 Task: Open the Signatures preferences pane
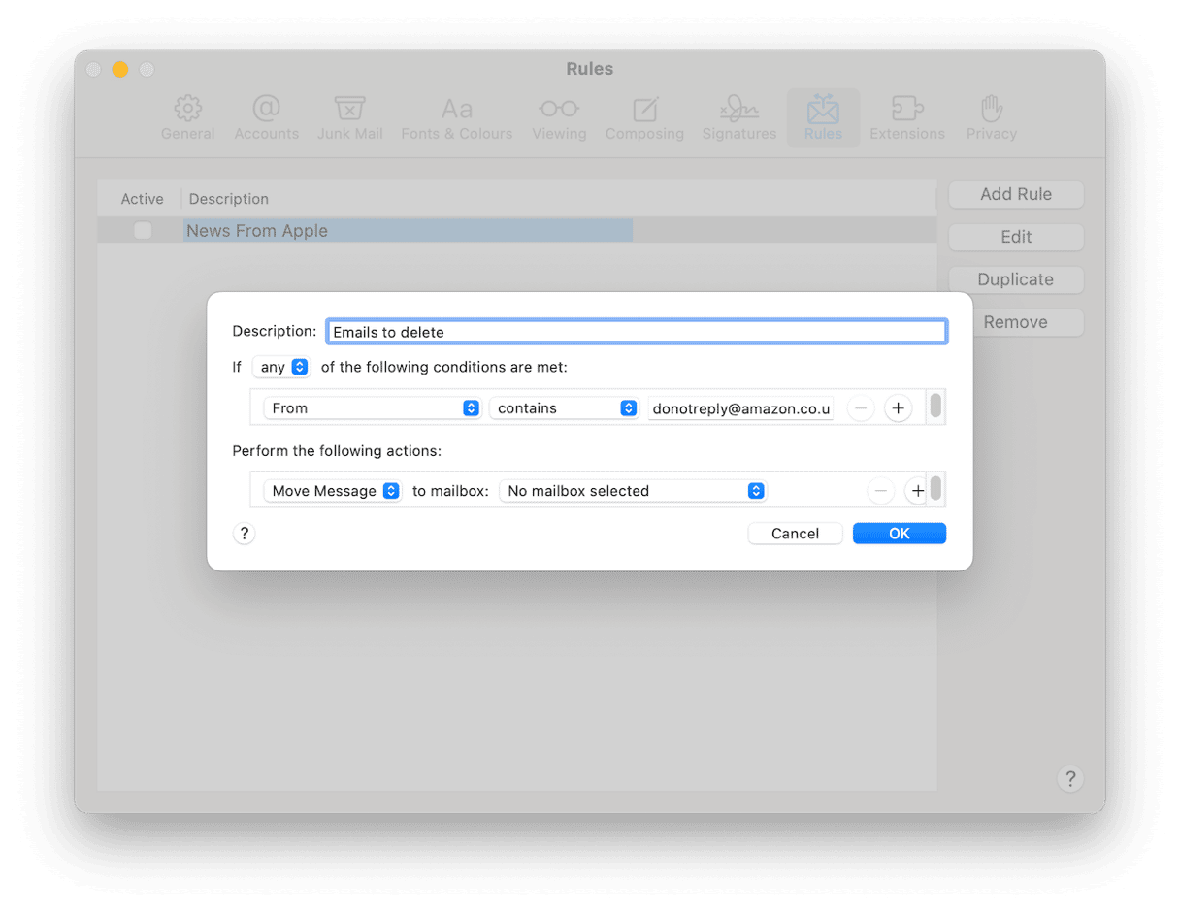738,118
